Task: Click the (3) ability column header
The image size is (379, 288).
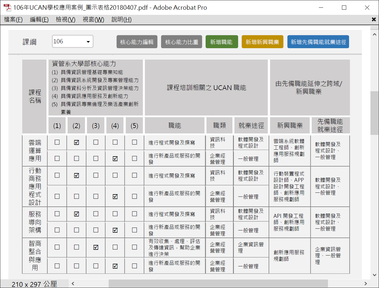Action: pyautogui.click(x=96, y=125)
